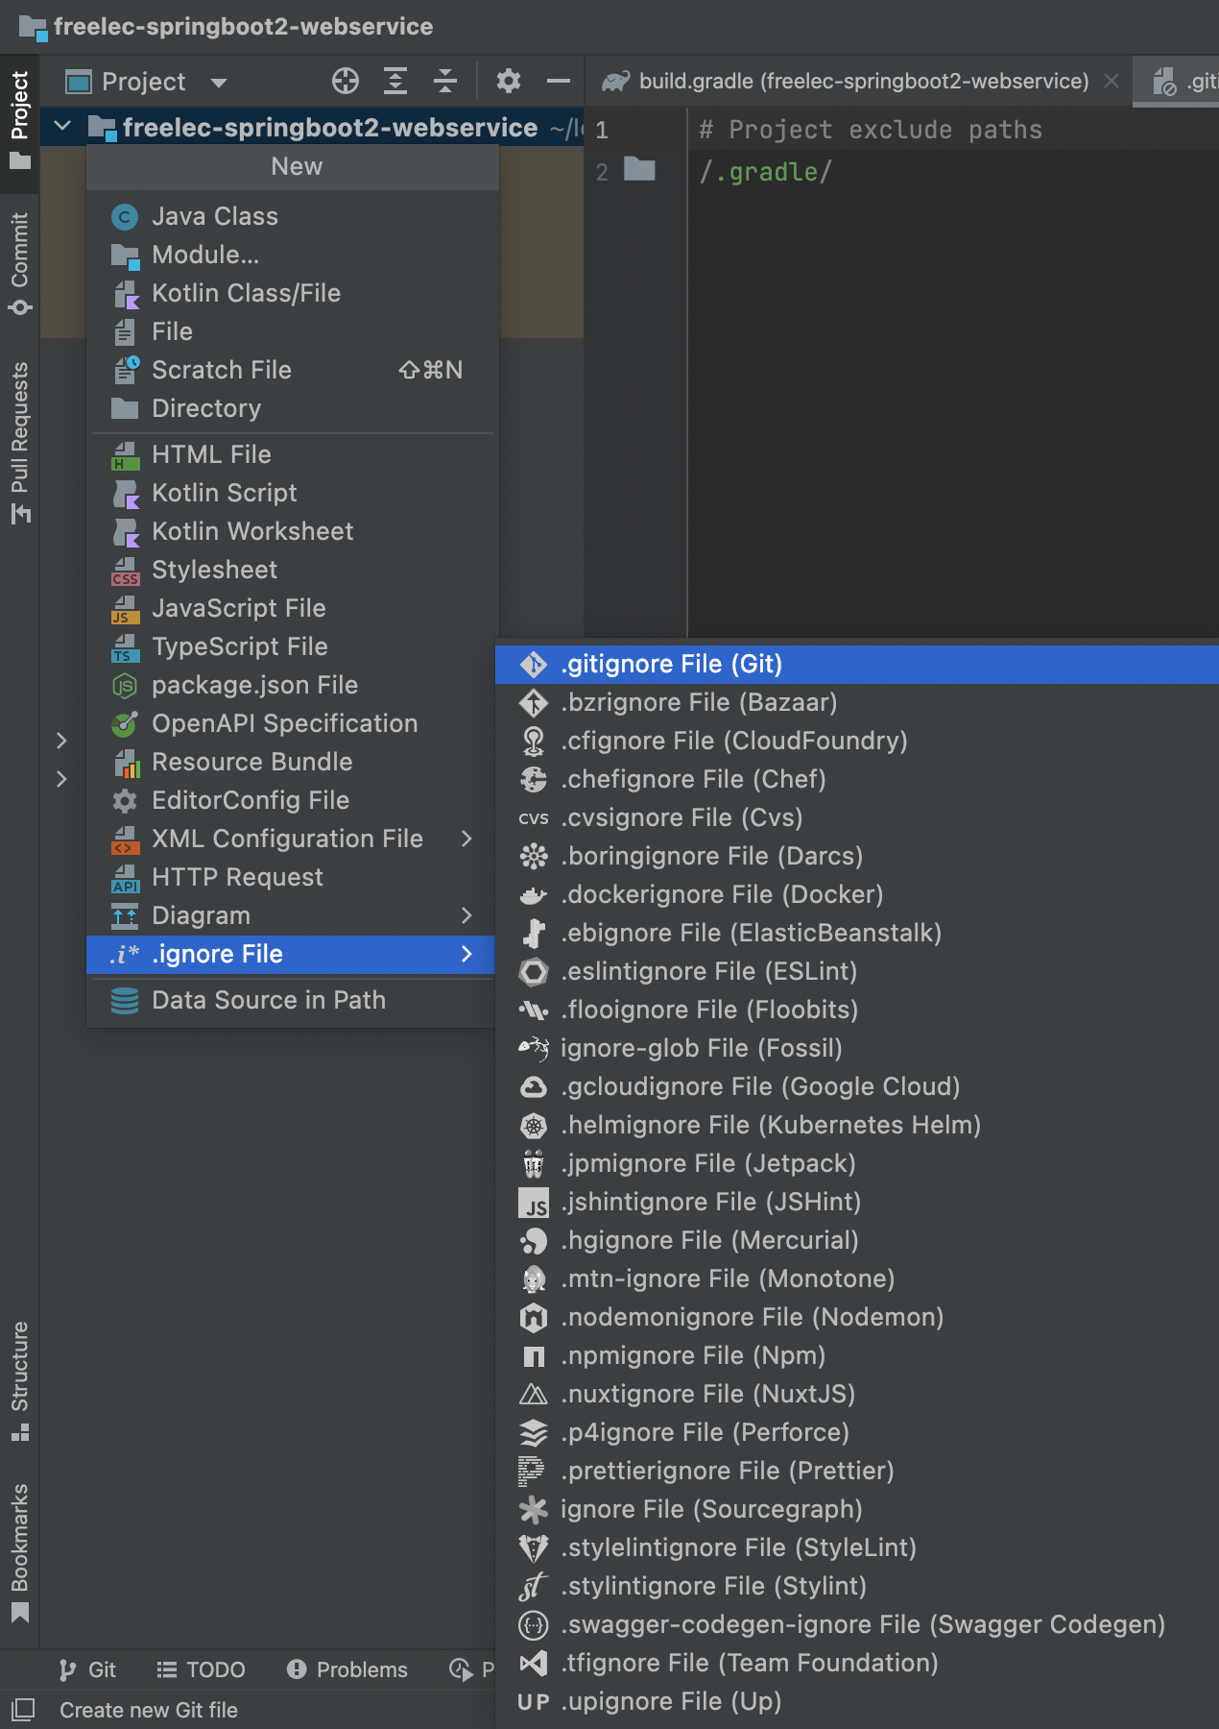1219x1729 pixels.
Task: Select .helmignore File (Kubernetes Helm)
Action: pyautogui.click(x=857, y=1125)
